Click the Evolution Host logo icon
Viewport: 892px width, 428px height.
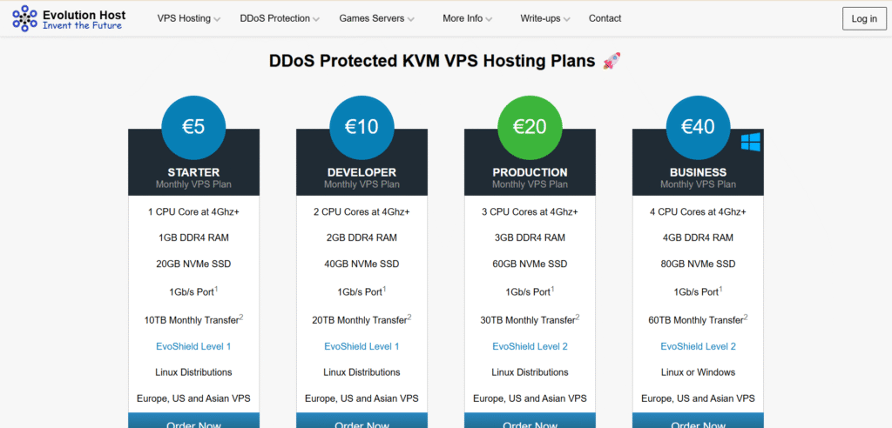(24, 18)
